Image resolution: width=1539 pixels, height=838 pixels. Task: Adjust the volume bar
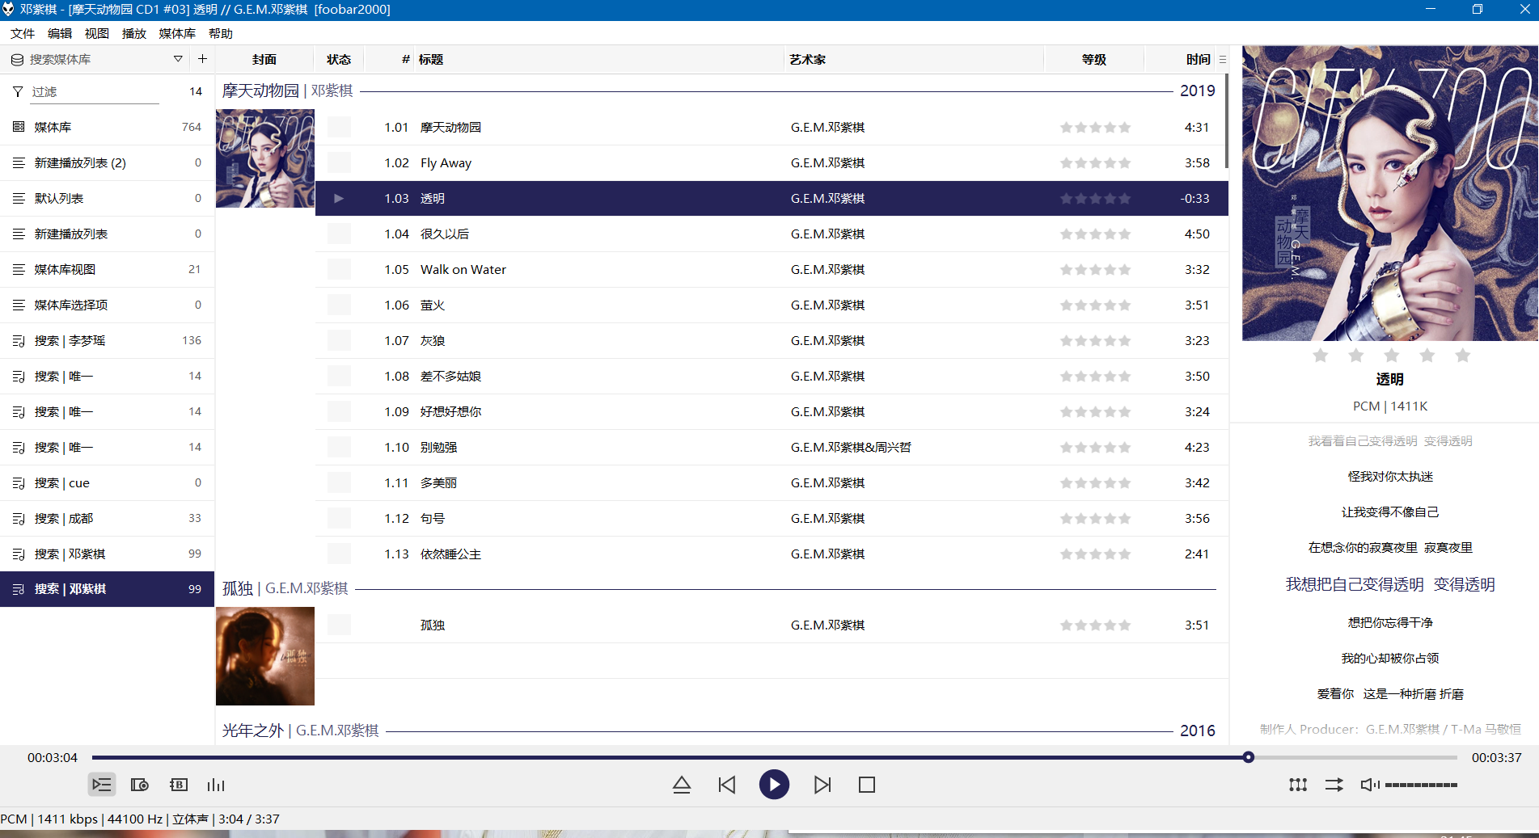click(x=1421, y=785)
